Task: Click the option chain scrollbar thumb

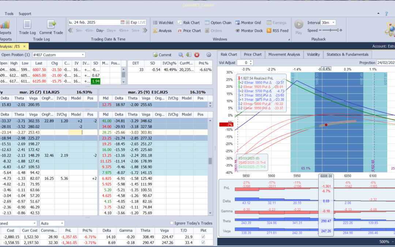Action: coord(210,161)
